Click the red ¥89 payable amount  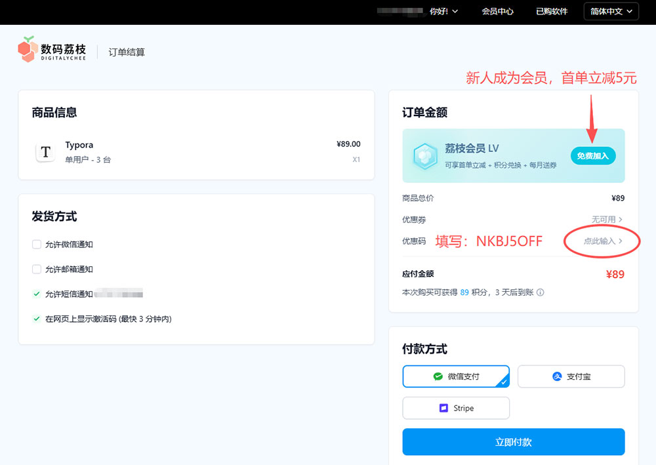pyautogui.click(x=615, y=274)
